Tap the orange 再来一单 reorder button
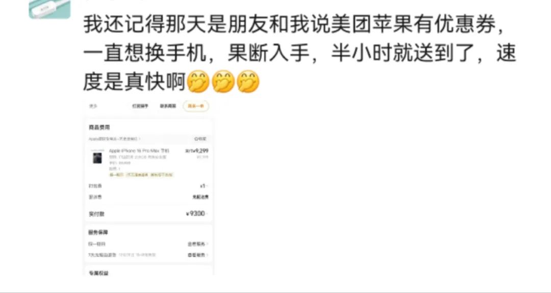The width and height of the screenshot is (551, 293). point(196,106)
